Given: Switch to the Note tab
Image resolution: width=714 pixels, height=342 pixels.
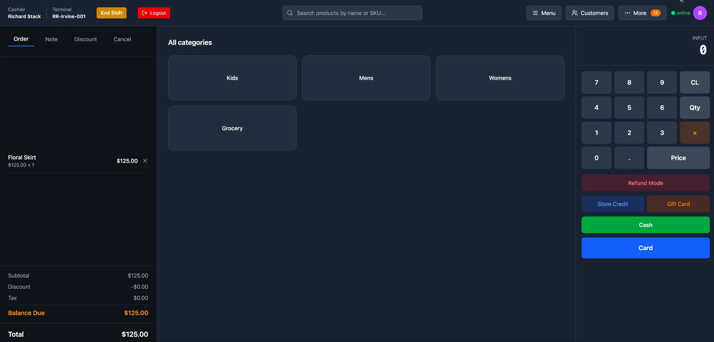Looking at the screenshot, I should [51, 39].
